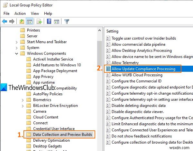The width and height of the screenshot is (193, 151).
Task: Select the Allow Update Compliance Processing setting
Action: coord(143,69)
